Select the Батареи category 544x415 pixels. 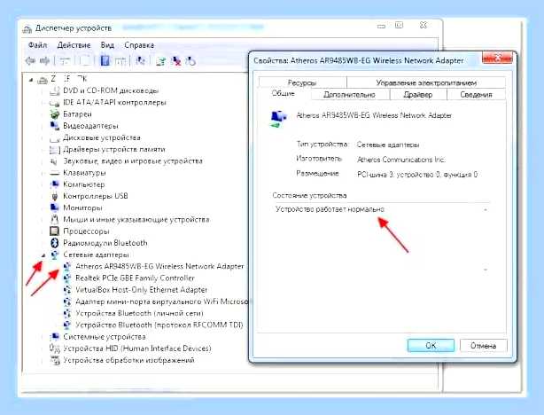pos(77,114)
